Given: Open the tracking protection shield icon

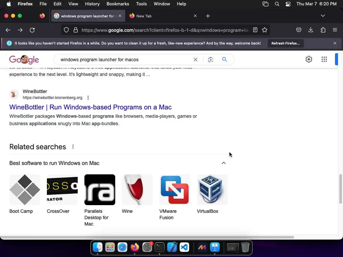Looking at the screenshot, I should [66, 30].
